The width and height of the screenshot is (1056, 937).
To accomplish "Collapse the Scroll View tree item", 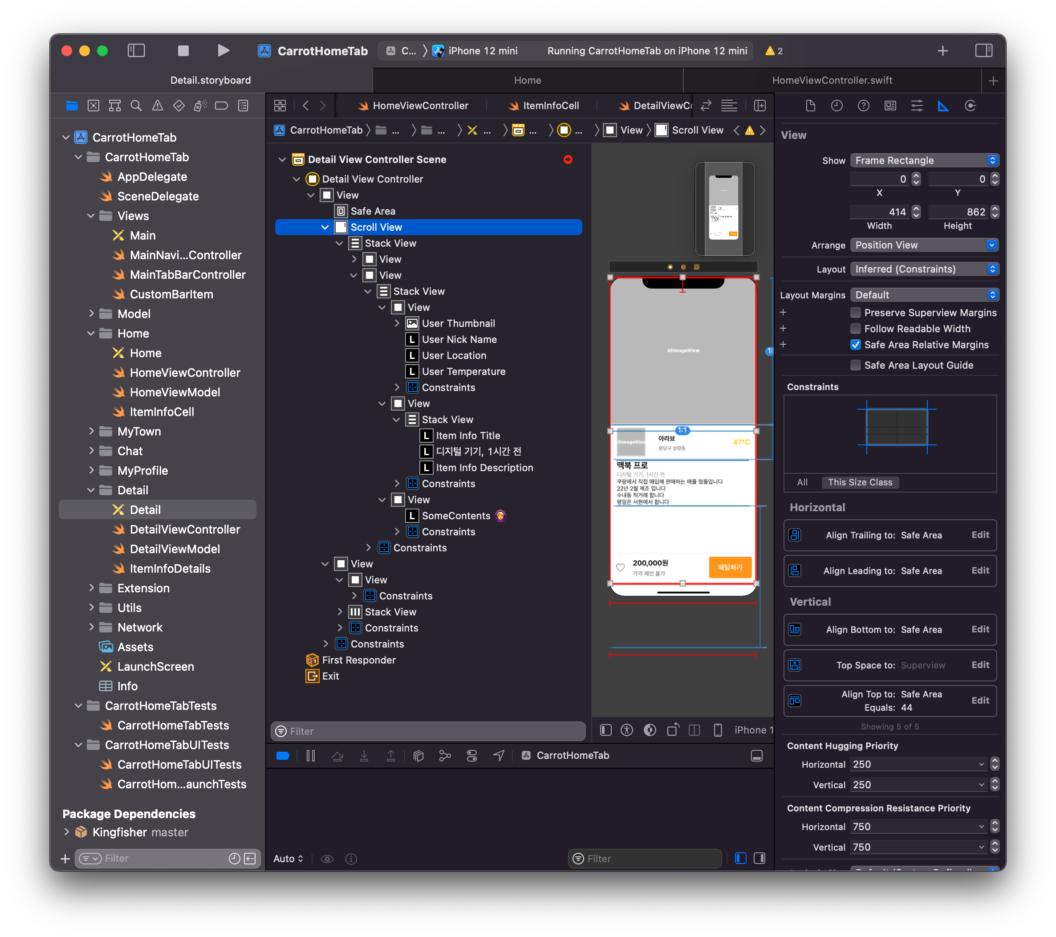I will coord(325,228).
